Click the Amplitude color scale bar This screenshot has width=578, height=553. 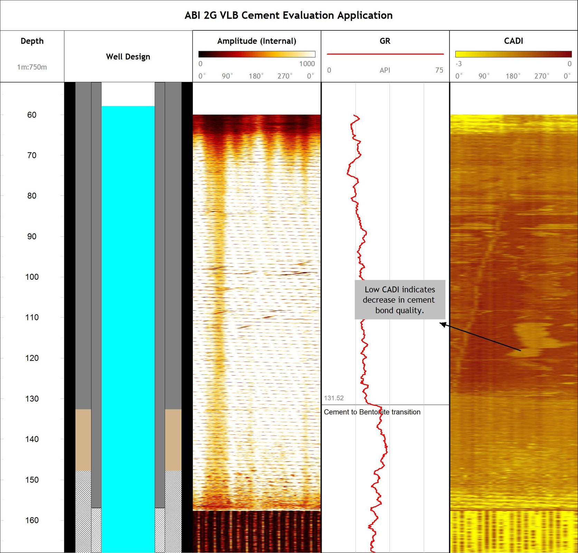coord(257,54)
